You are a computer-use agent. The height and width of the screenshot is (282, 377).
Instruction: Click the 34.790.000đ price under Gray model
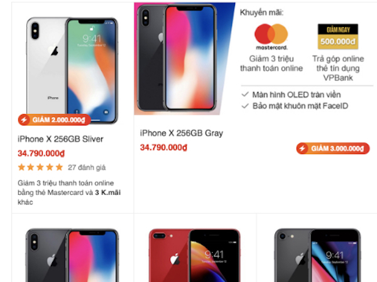pyautogui.click(x=163, y=147)
